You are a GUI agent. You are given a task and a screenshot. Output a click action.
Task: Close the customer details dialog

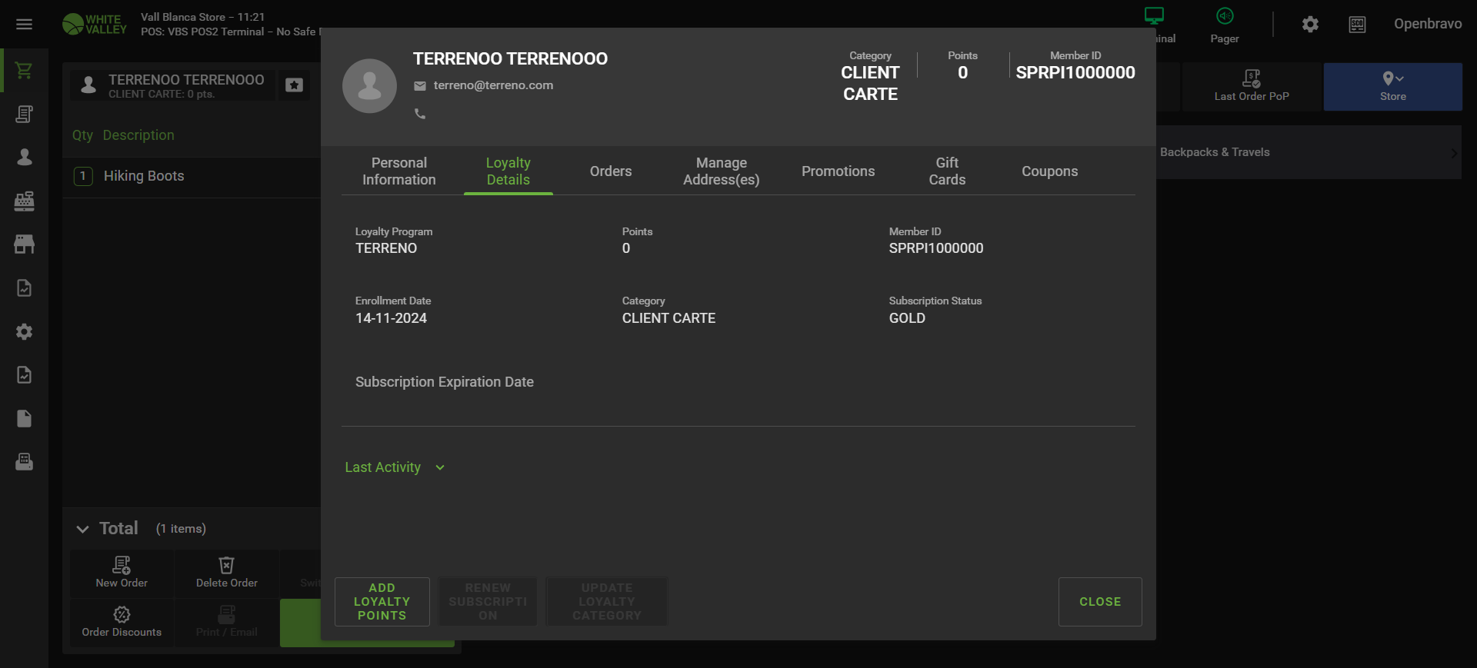pos(1100,602)
